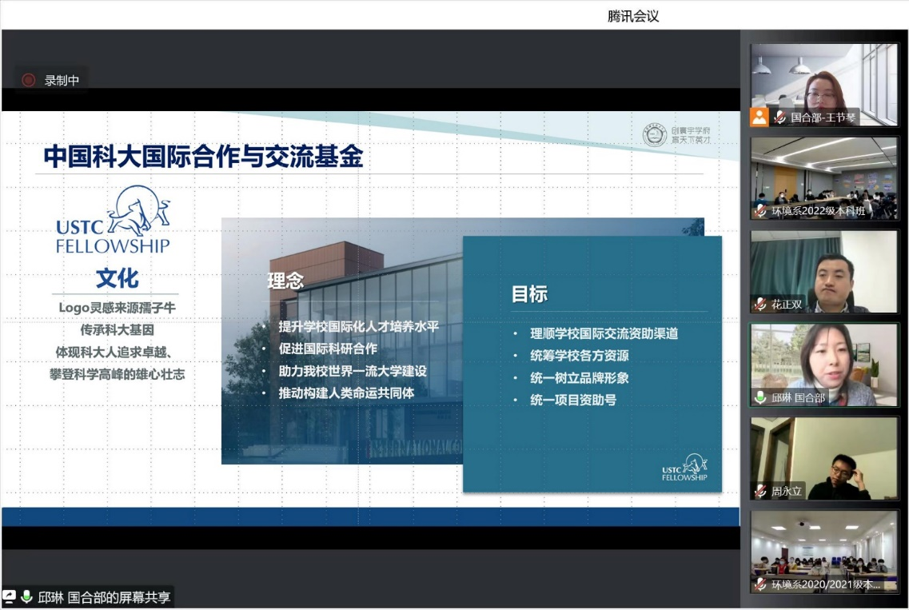Click the muted mic icon for 周永立

tap(760, 491)
